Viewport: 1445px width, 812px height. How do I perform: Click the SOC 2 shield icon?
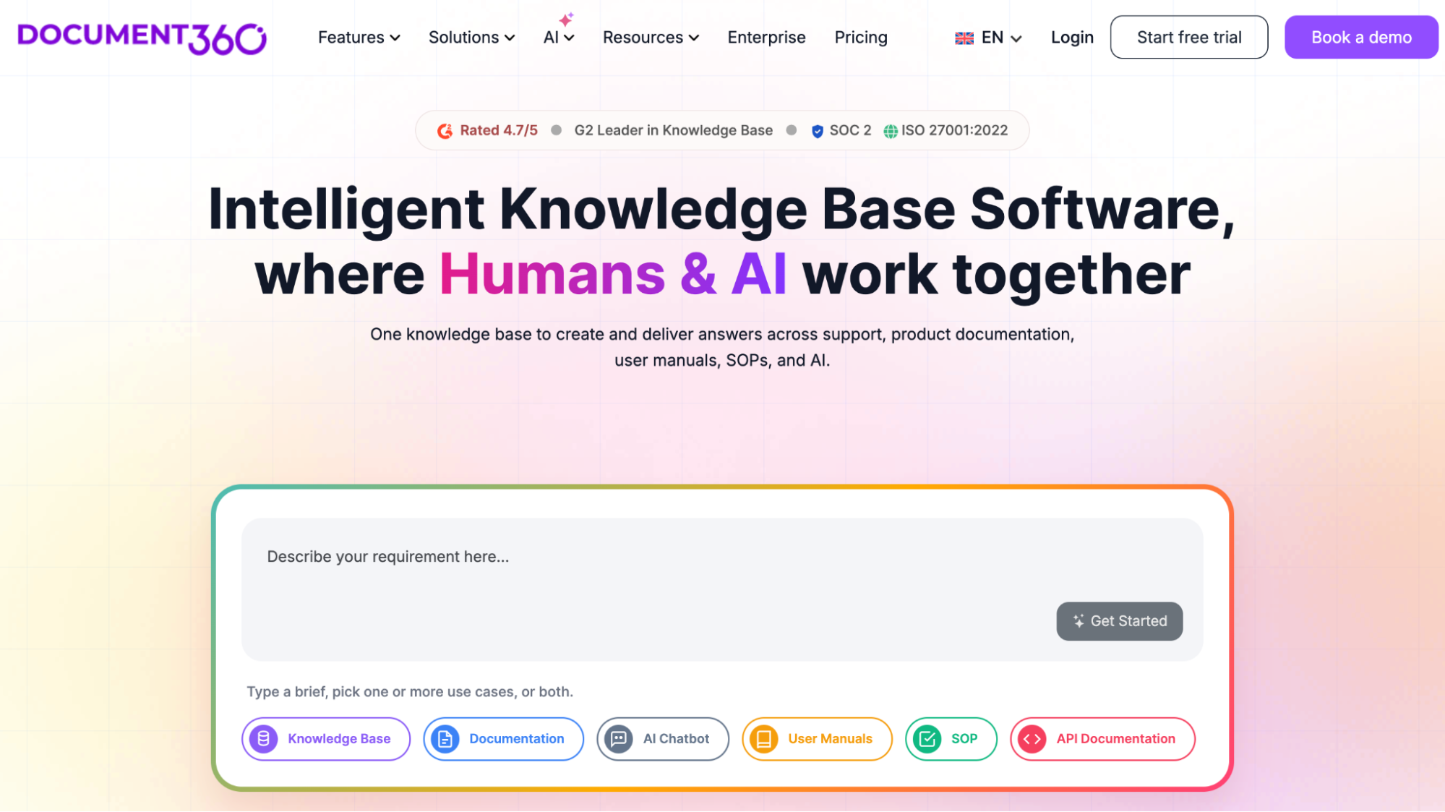click(818, 131)
